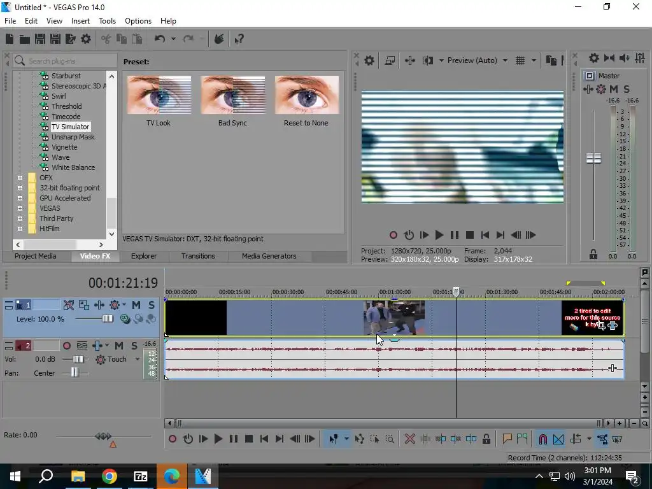This screenshot has height=489, width=652.
Task: Click the Dim Output speaker icon
Action: (624, 58)
